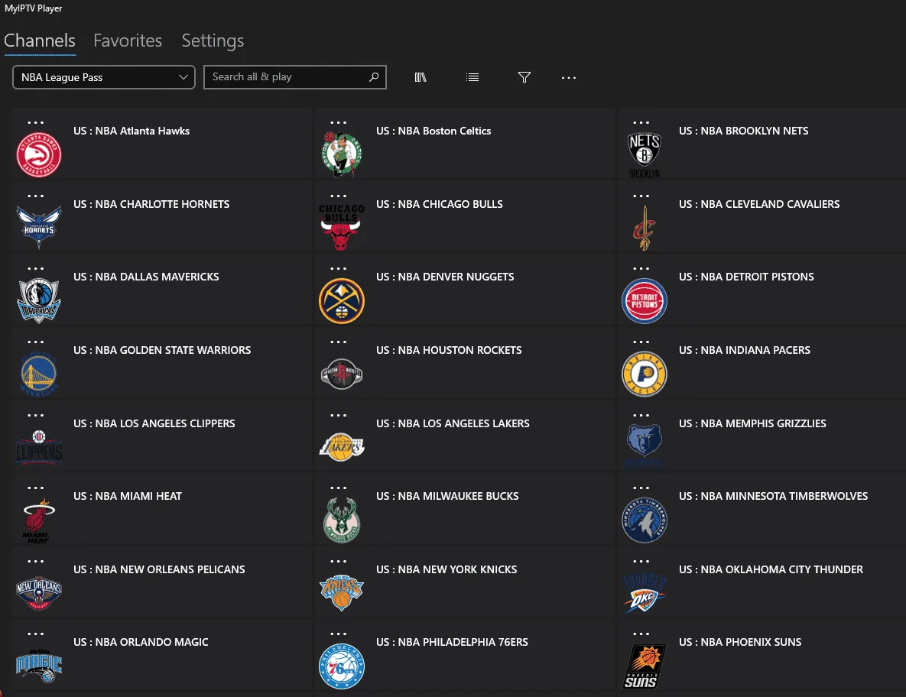This screenshot has width=906, height=697.
Task: Click the Minnesota Timberwolves logo
Action: pyautogui.click(x=645, y=520)
